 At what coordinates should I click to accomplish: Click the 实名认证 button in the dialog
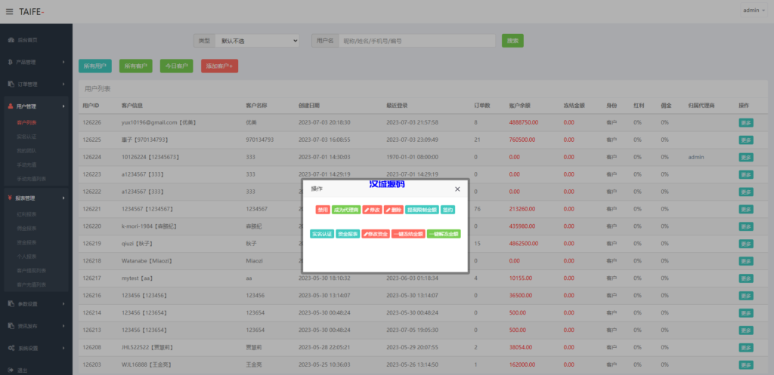pos(322,235)
